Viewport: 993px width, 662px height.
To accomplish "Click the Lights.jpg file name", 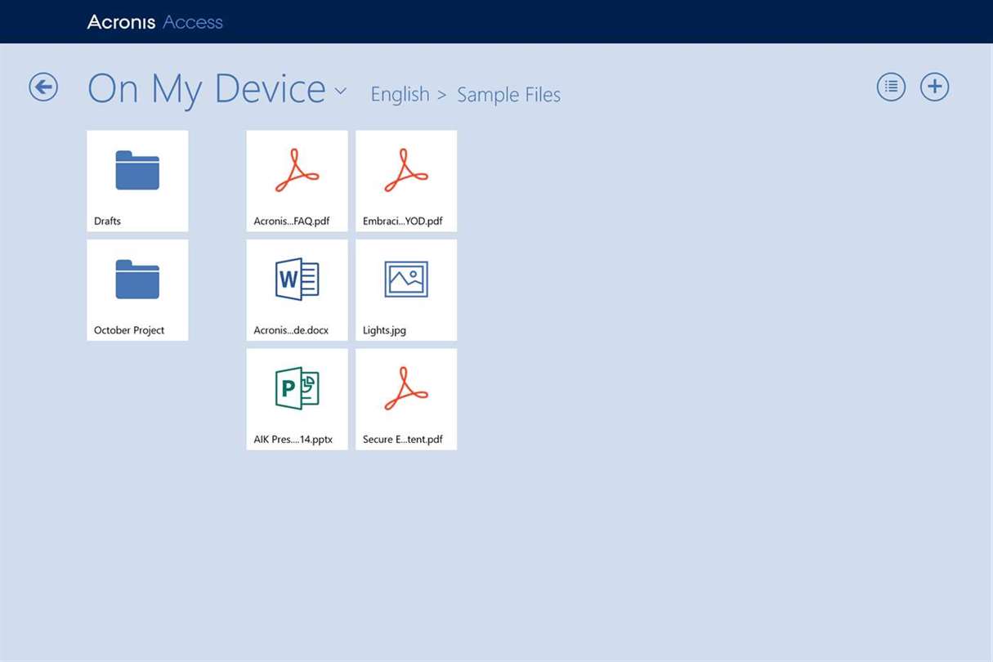I will click(x=384, y=330).
